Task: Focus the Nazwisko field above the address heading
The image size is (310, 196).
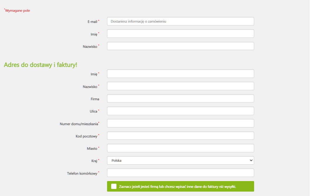Action: (x=181, y=46)
